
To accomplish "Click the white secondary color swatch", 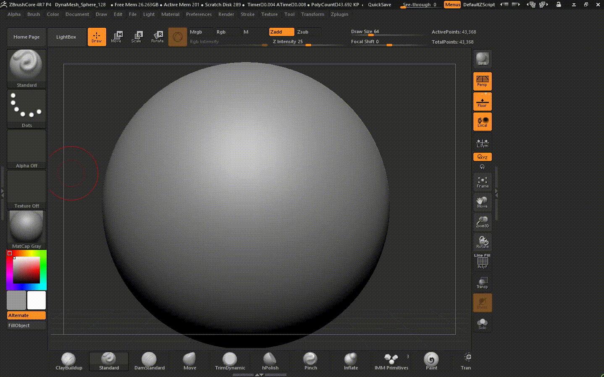I will coord(37,300).
